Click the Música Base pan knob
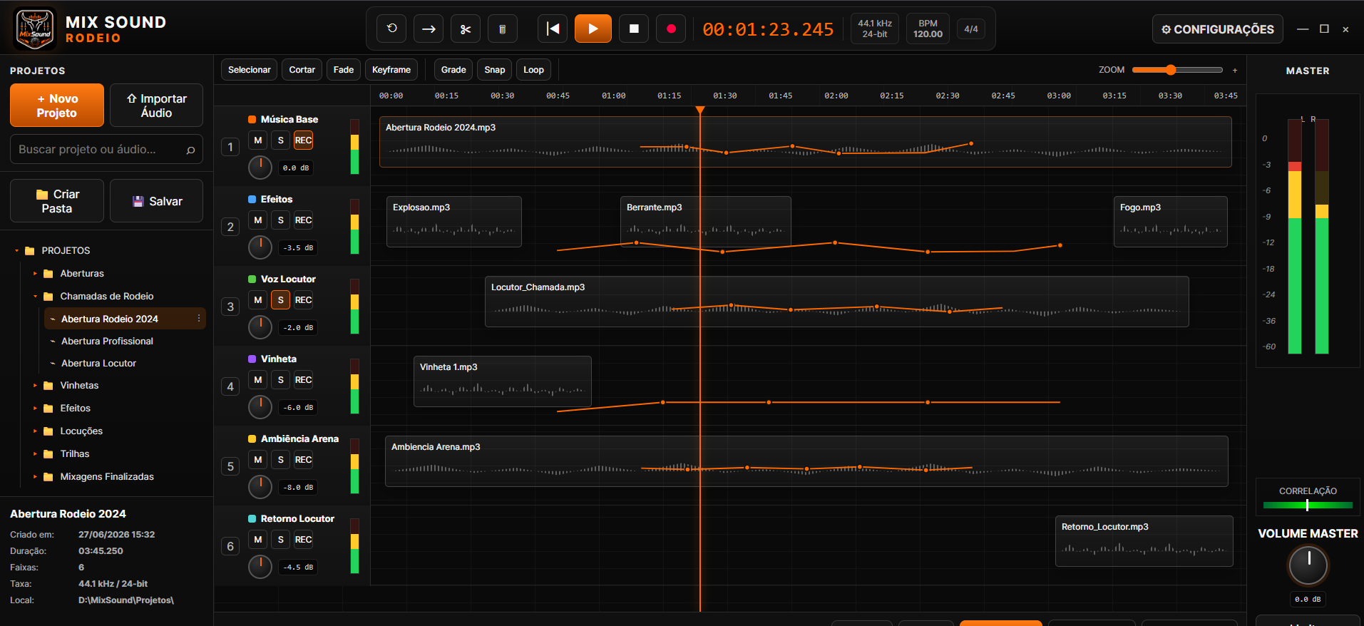Viewport: 1364px width, 626px height. click(x=260, y=168)
